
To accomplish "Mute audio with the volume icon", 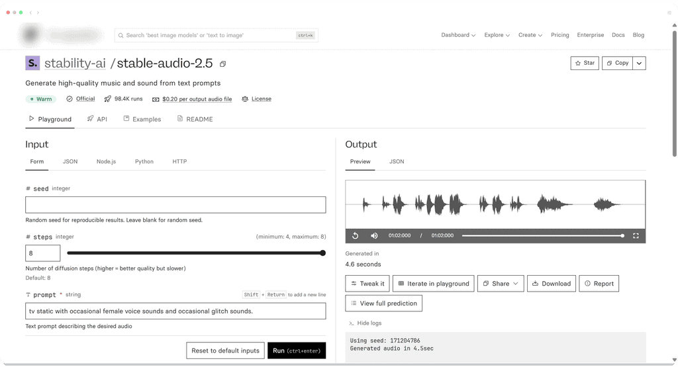I will (375, 236).
